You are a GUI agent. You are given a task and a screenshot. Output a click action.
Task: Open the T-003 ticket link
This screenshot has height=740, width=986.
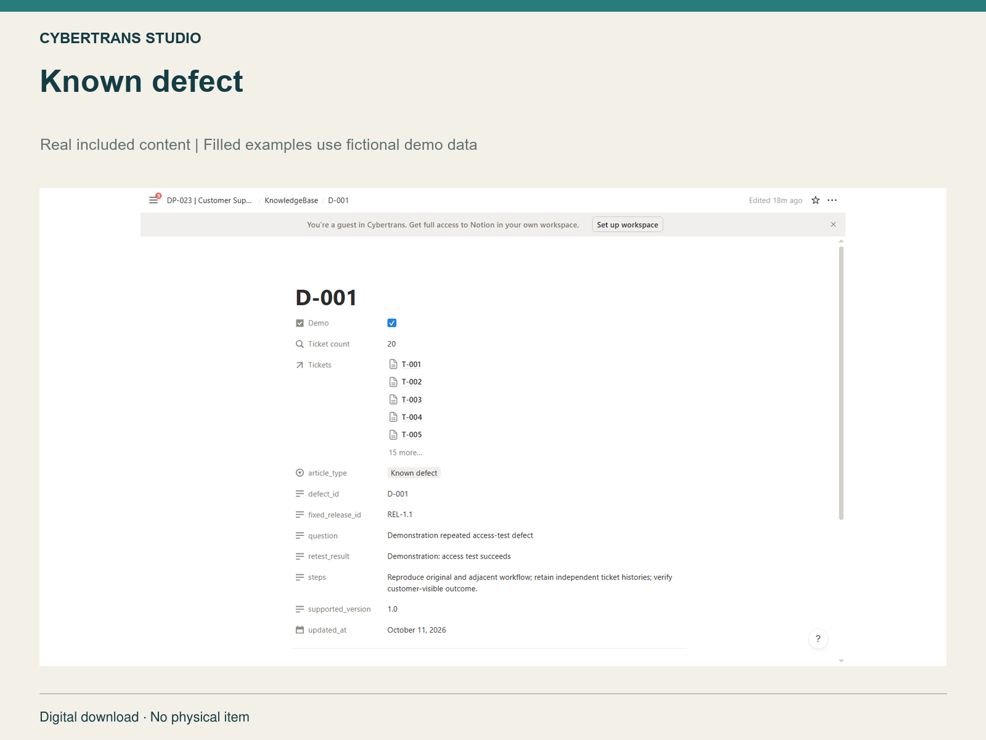[x=412, y=400]
